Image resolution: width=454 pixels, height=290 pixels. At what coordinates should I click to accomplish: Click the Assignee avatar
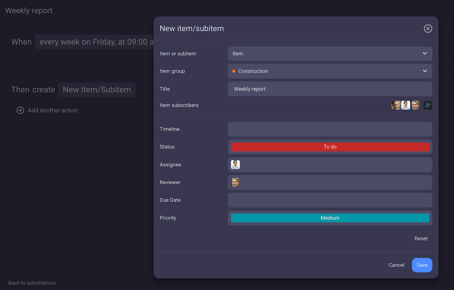pos(235,165)
